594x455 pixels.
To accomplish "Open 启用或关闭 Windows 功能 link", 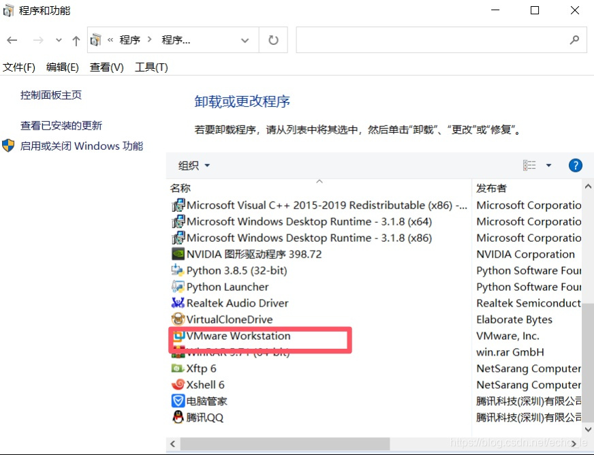I will point(82,146).
